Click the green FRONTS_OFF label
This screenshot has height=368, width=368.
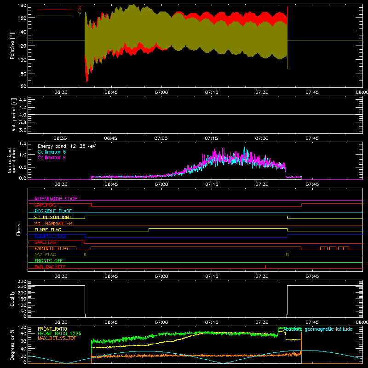49,261
